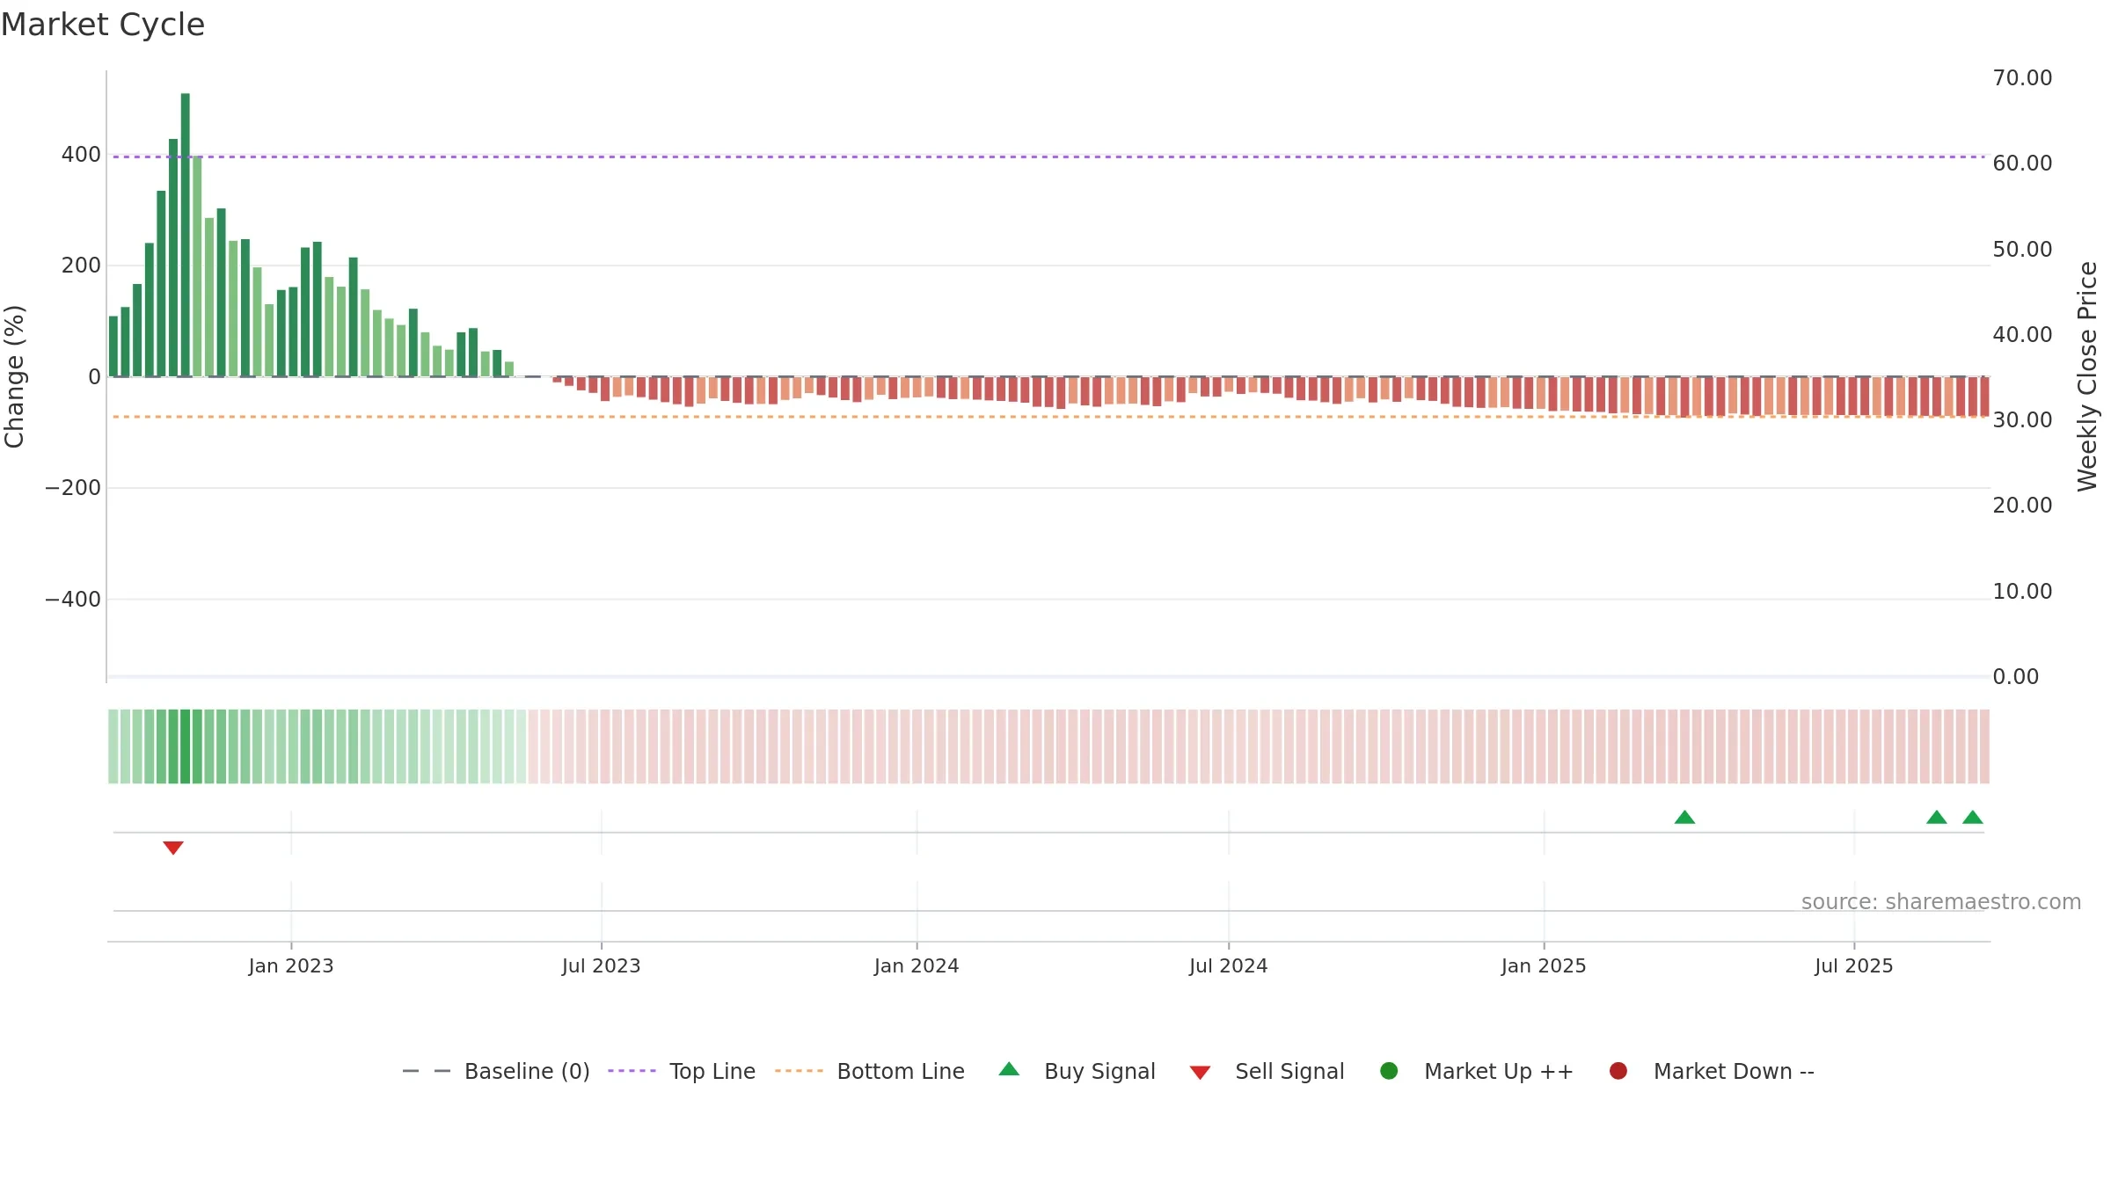
Task: Click the 30.00 right axis tick label
Action: (2022, 420)
